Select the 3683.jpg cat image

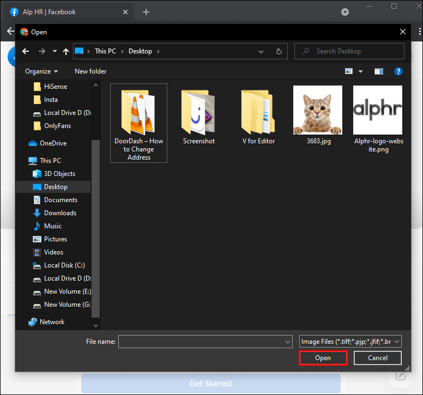pos(318,111)
